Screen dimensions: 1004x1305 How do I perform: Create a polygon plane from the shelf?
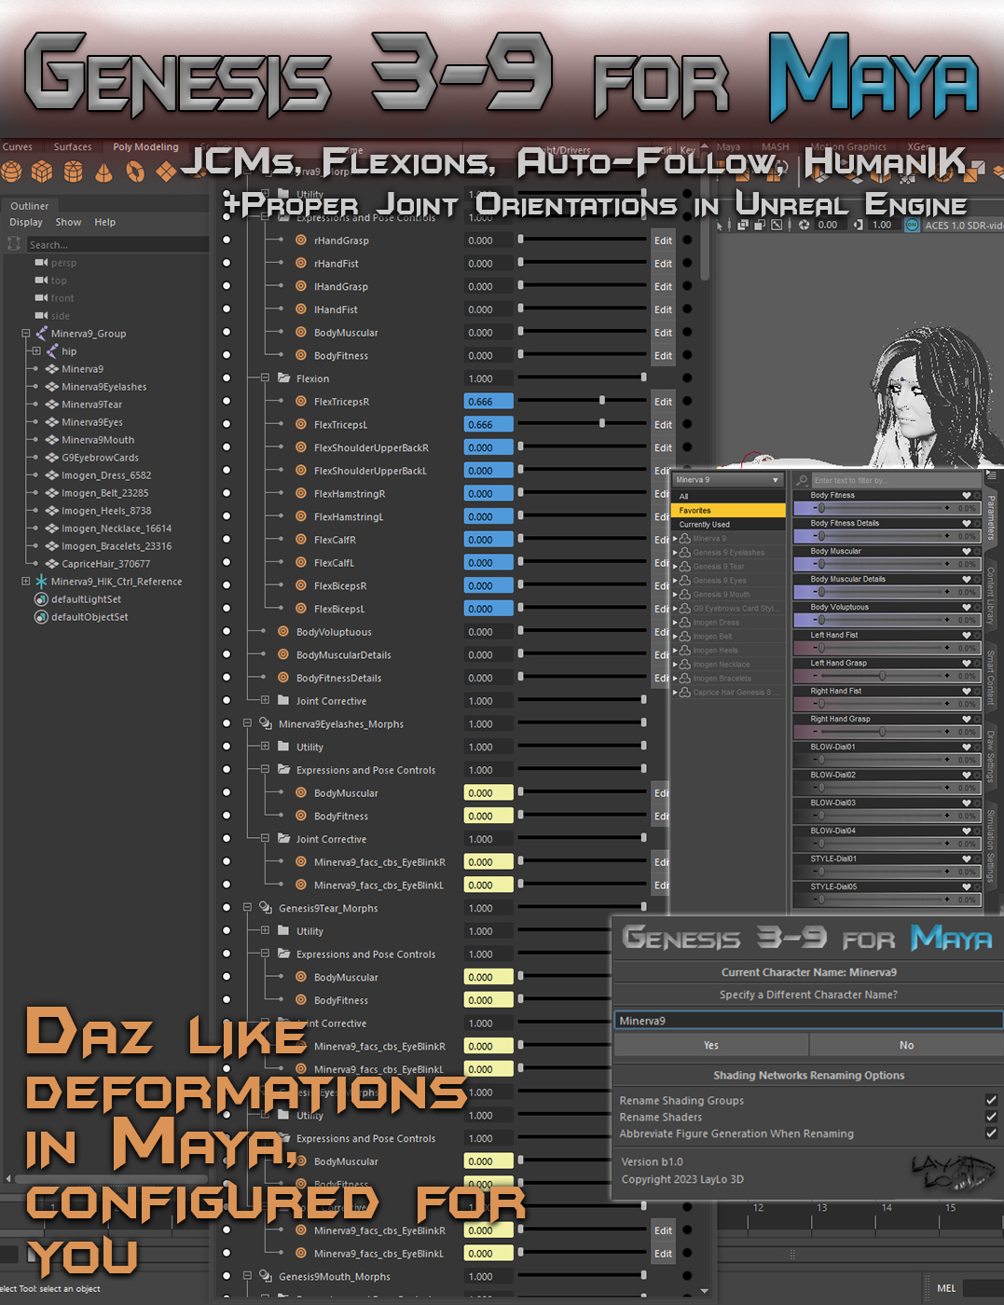tap(166, 172)
